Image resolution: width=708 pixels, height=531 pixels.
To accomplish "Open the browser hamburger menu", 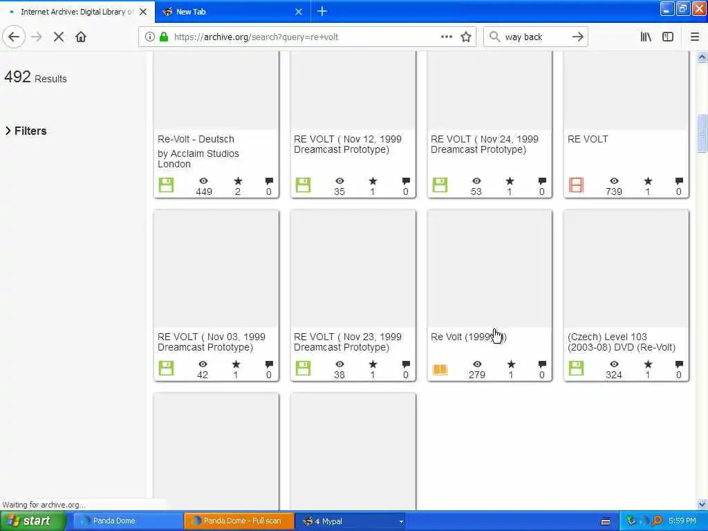I will (x=695, y=37).
